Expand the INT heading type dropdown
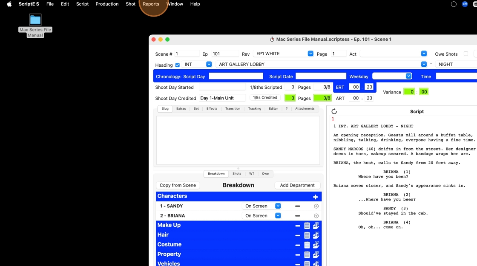 (x=209, y=64)
